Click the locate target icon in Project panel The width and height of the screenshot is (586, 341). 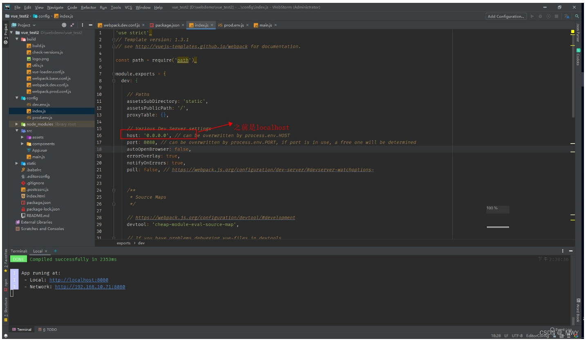64,25
